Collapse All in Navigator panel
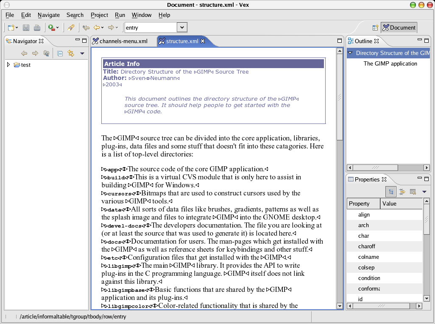 [60, 53]
